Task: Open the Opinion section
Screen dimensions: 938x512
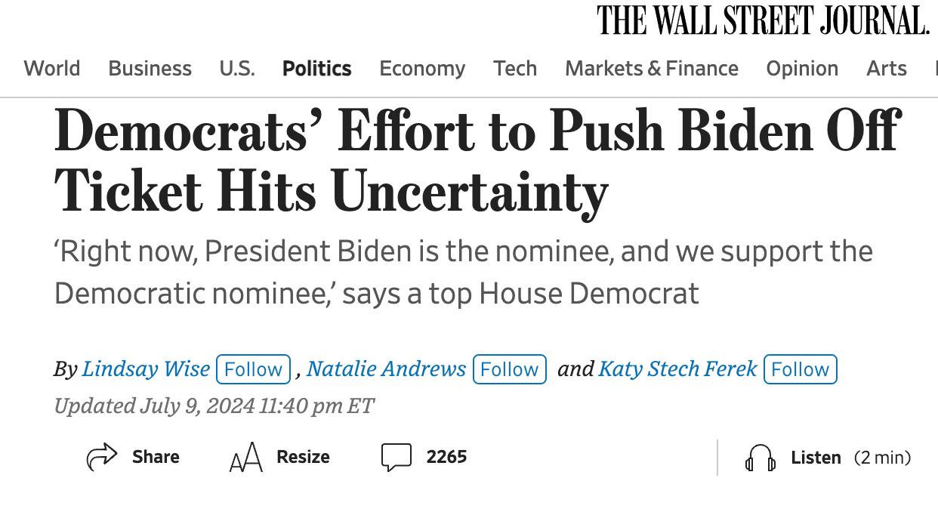Action: click(802, 68)
